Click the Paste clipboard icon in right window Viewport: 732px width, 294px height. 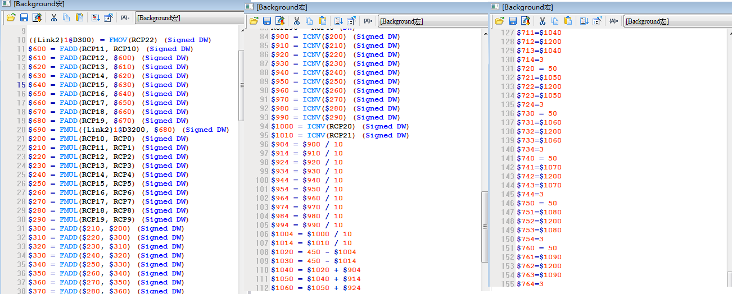coord(568,21)
